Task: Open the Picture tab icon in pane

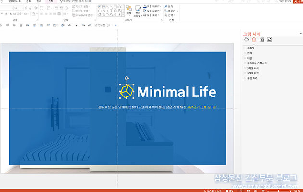Action: coord(269,40)
